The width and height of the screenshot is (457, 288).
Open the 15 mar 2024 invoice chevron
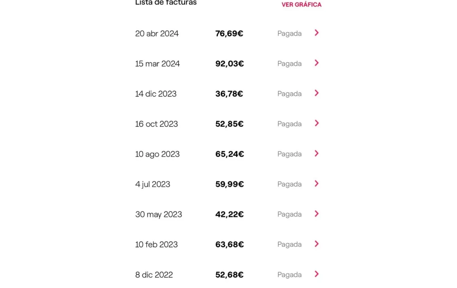(x=316, y=63)
